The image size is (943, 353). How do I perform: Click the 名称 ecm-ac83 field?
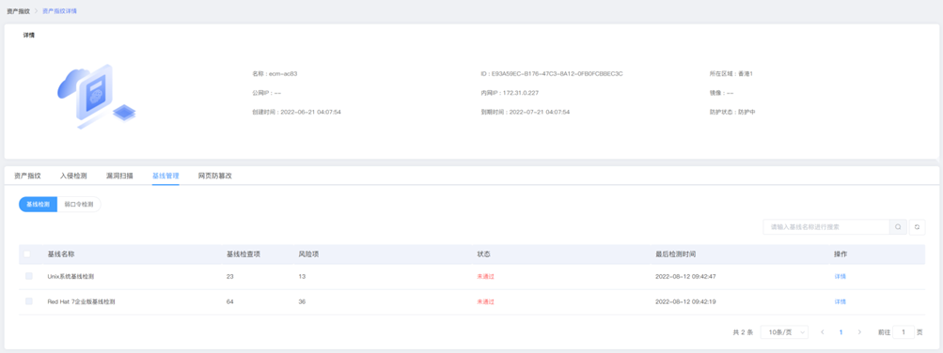coord(275,74)
